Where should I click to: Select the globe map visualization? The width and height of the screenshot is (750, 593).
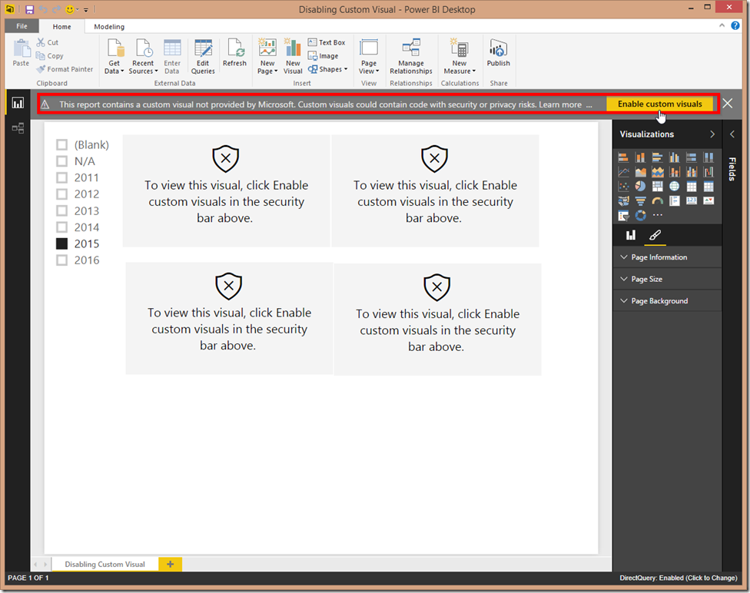(675, 186)
